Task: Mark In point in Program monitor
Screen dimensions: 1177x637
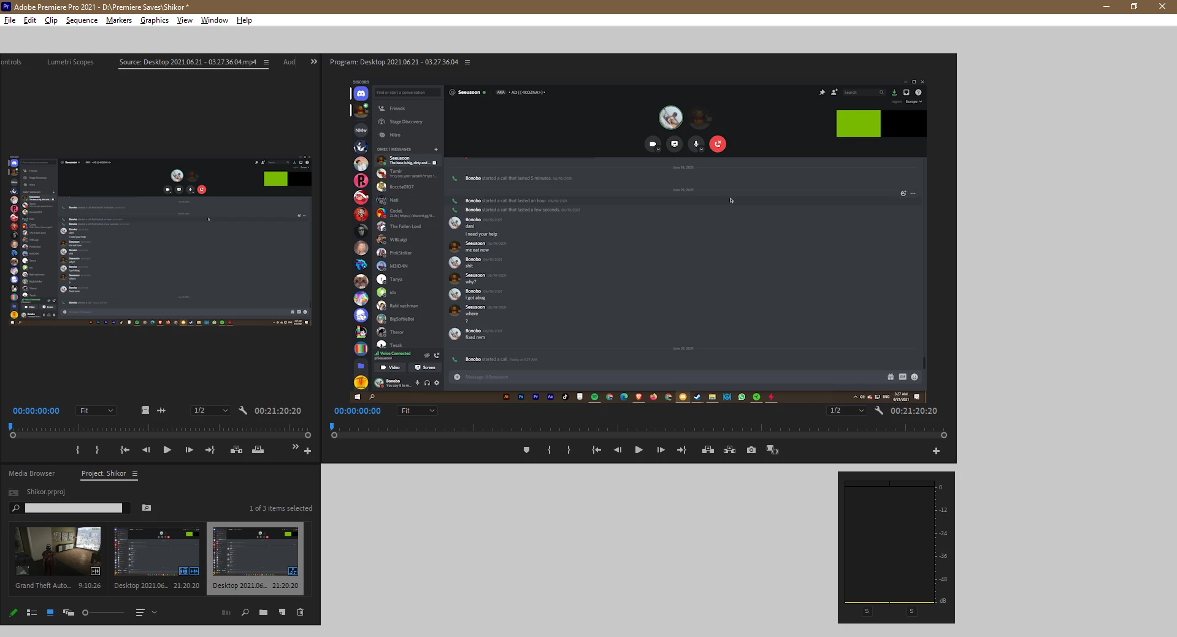Action: click(x=549, y=450)
